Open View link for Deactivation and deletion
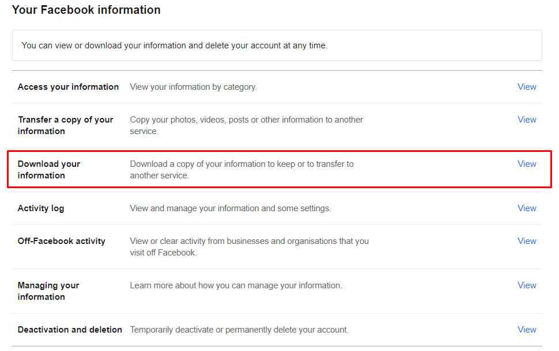 [527, 330]
